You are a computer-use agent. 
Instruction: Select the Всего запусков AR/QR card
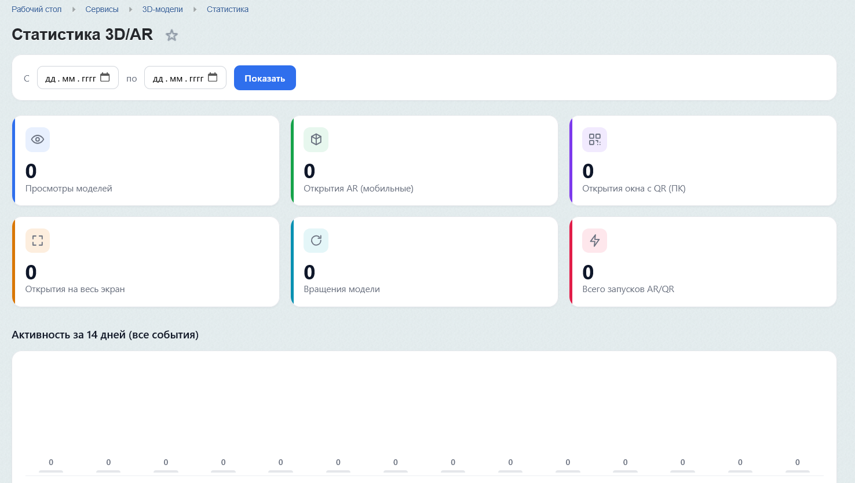click(703, 261)
